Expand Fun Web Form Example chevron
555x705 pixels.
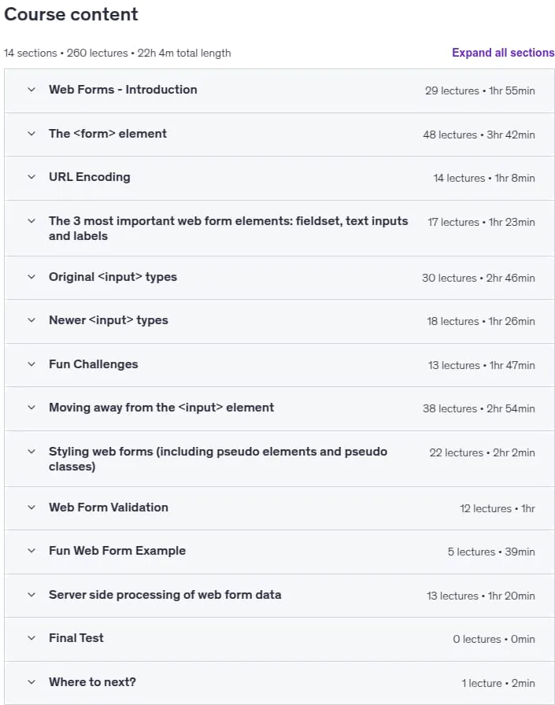point(31,550)
